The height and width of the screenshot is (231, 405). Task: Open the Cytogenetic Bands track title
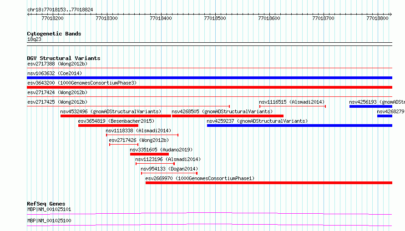click(x=54, y=34)
